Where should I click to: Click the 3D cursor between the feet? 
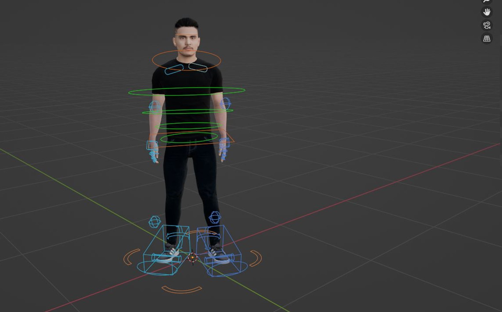click(x=192, y=257)
